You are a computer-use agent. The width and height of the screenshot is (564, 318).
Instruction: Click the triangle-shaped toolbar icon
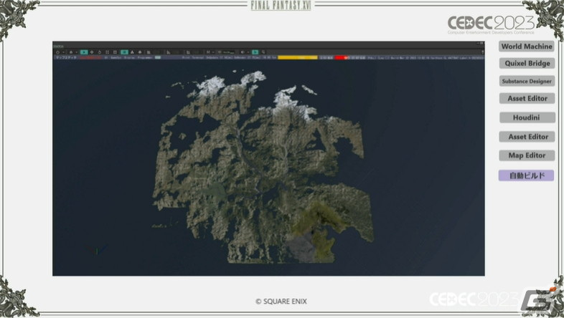(132, 52)
